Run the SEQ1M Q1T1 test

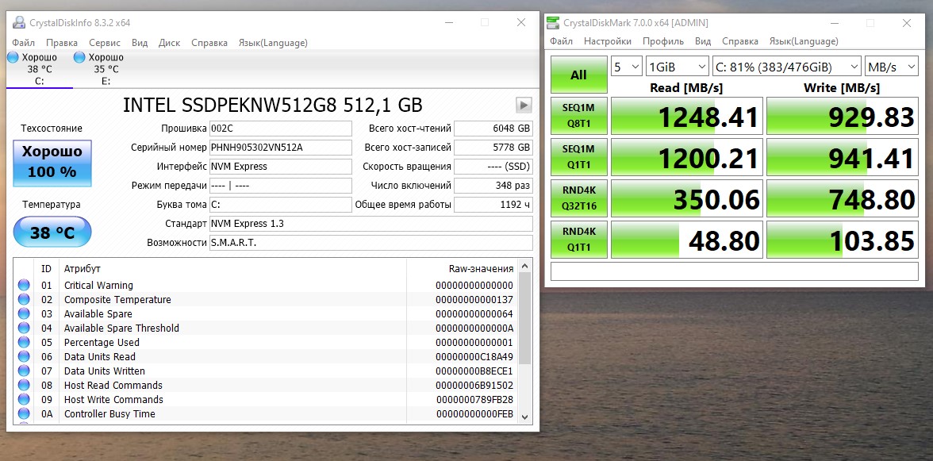click(x=579, y=157)
